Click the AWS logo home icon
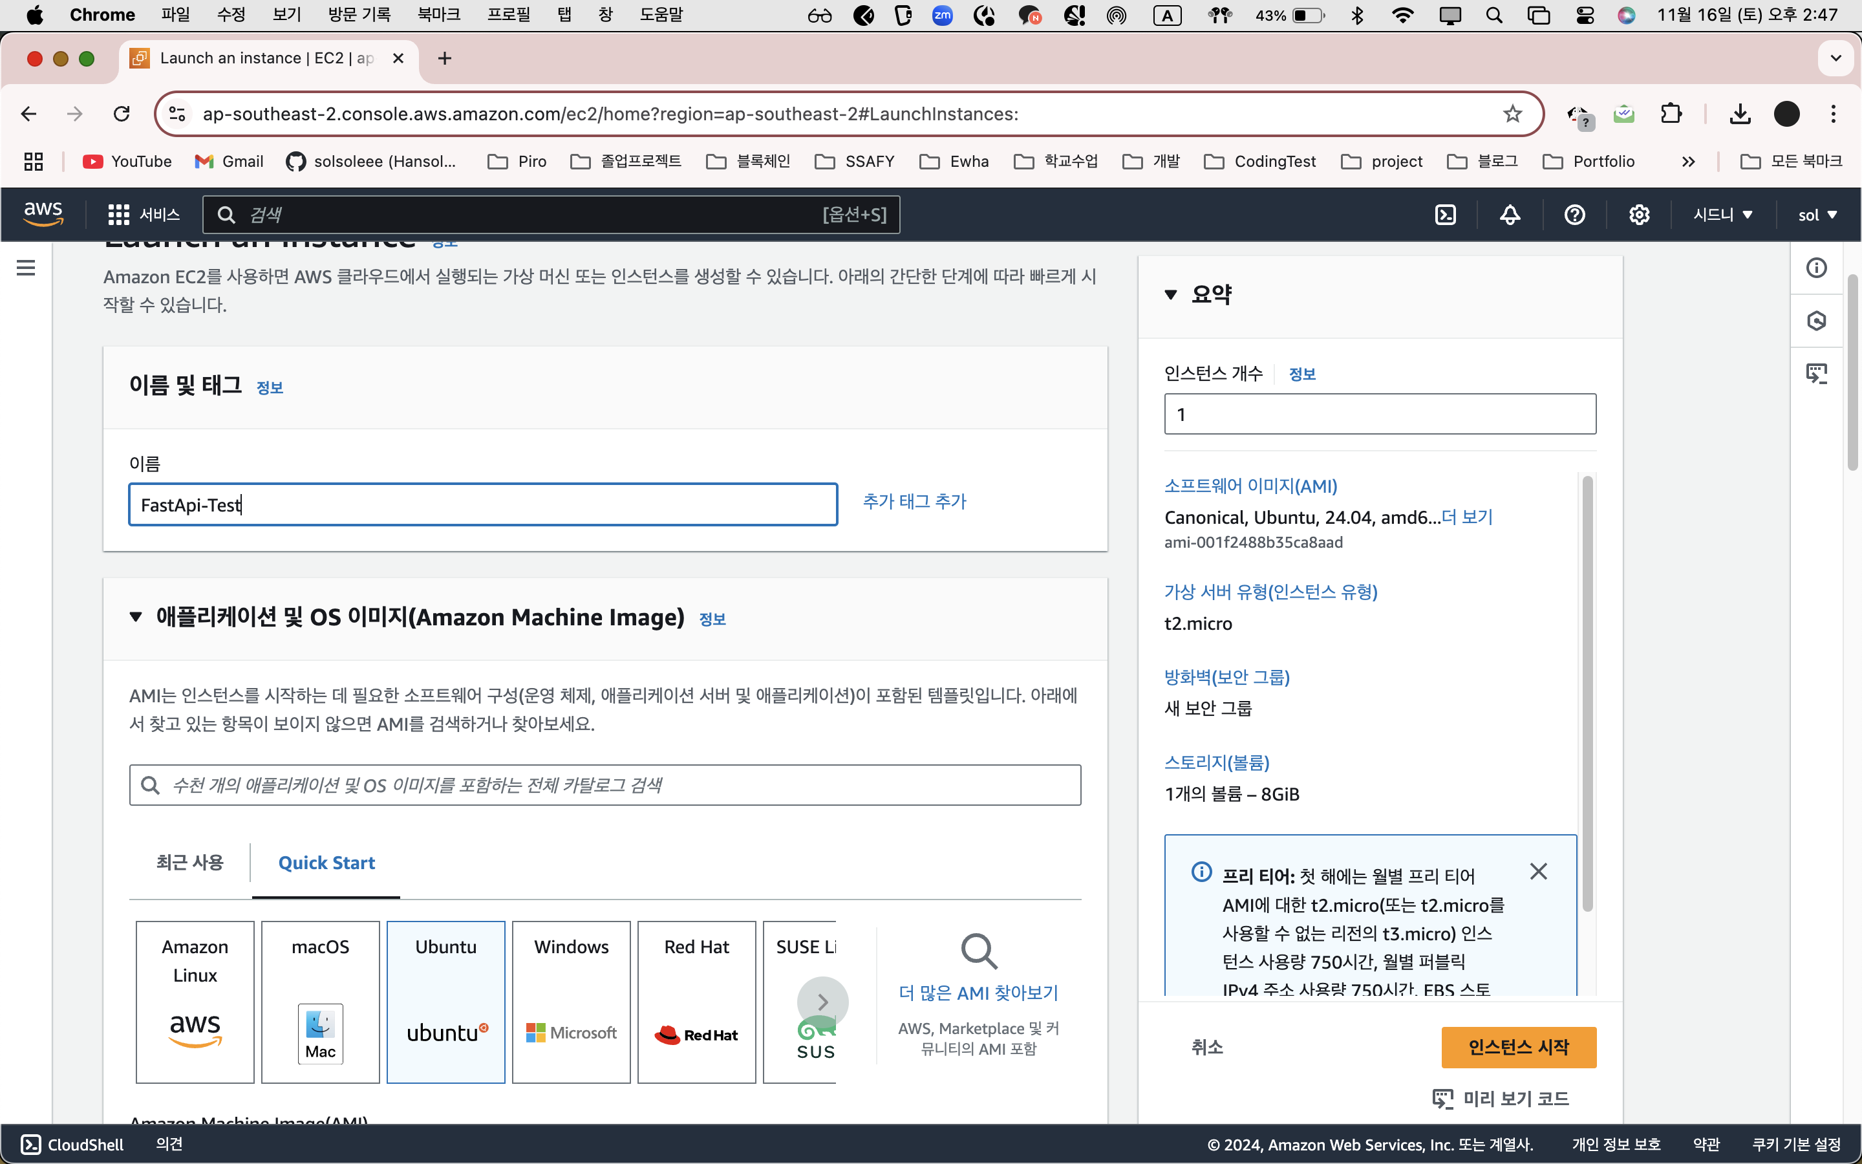 tap(43, 214)
